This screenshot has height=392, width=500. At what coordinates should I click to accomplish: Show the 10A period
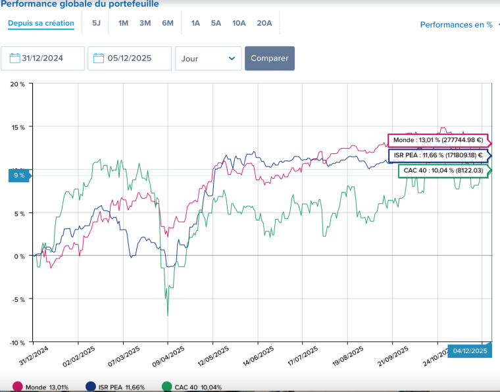[239, 23]
